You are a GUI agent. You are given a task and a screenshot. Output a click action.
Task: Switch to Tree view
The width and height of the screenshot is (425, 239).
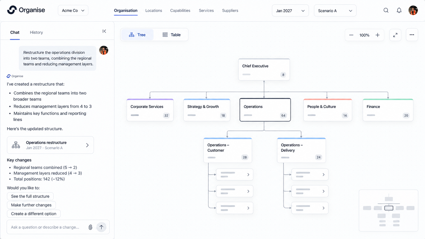pyautogui.click(x=137, y=35)
